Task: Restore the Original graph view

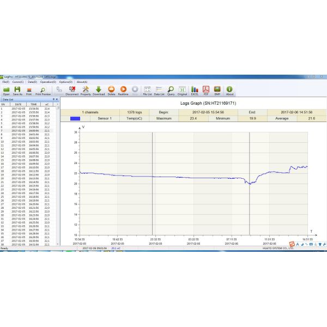Action: 182,89
